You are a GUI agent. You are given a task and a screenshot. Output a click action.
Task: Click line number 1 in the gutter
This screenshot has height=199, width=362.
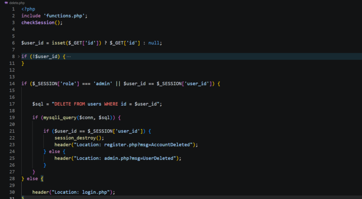coord(13,9)
